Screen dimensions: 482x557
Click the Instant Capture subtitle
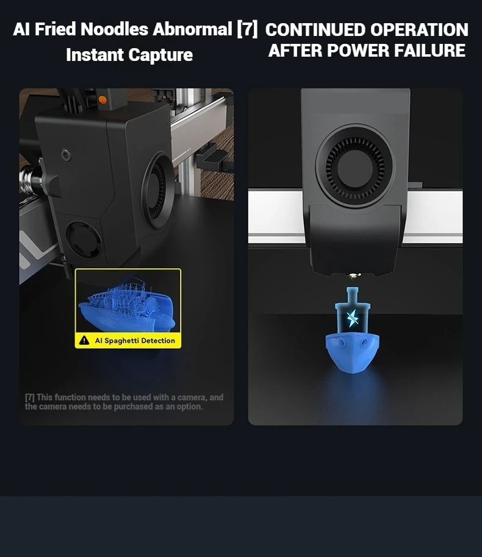pyautogui.click(x=129, y=55)
